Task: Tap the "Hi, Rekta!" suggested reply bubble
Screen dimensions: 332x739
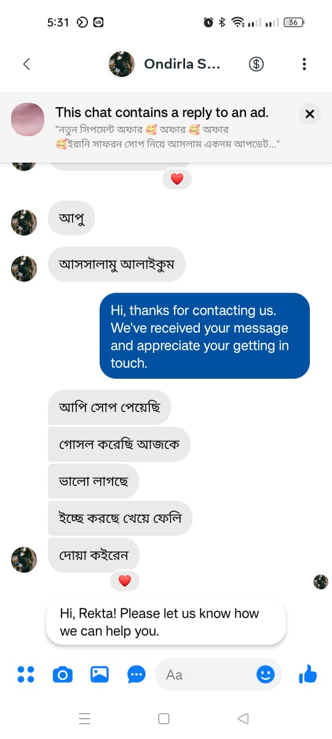Action: [166, 622]
